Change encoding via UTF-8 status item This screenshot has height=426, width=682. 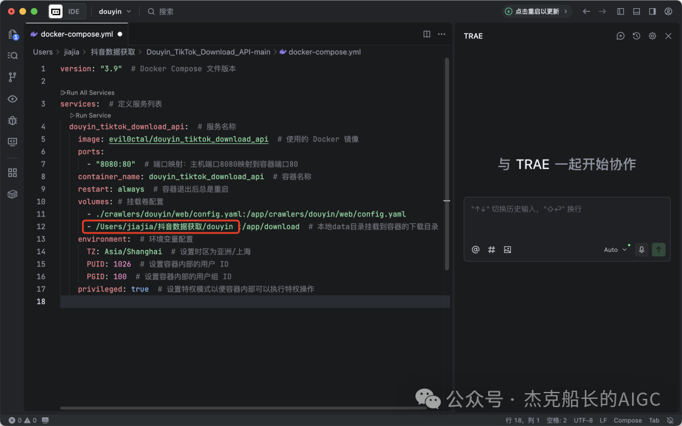583,420
